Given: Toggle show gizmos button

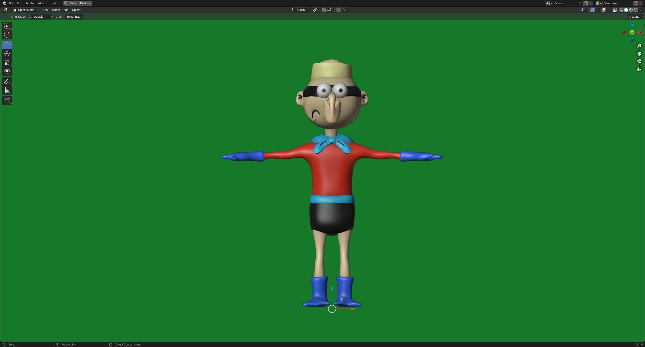Looking at the screenshot, I should coord(592,10).
